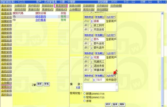Click the 重填 reset button
The image size is (167, 107).
(115, 105)
